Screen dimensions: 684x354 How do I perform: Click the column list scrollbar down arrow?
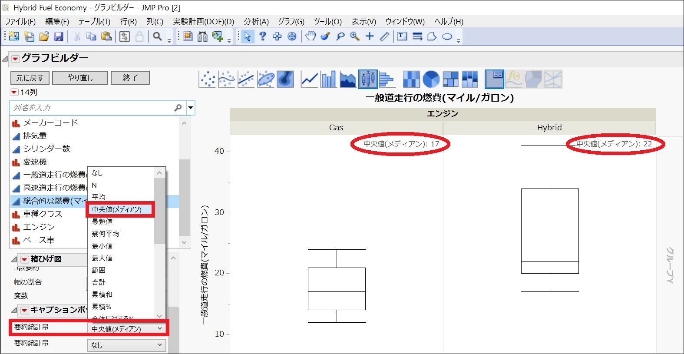(x=185, y=242)
